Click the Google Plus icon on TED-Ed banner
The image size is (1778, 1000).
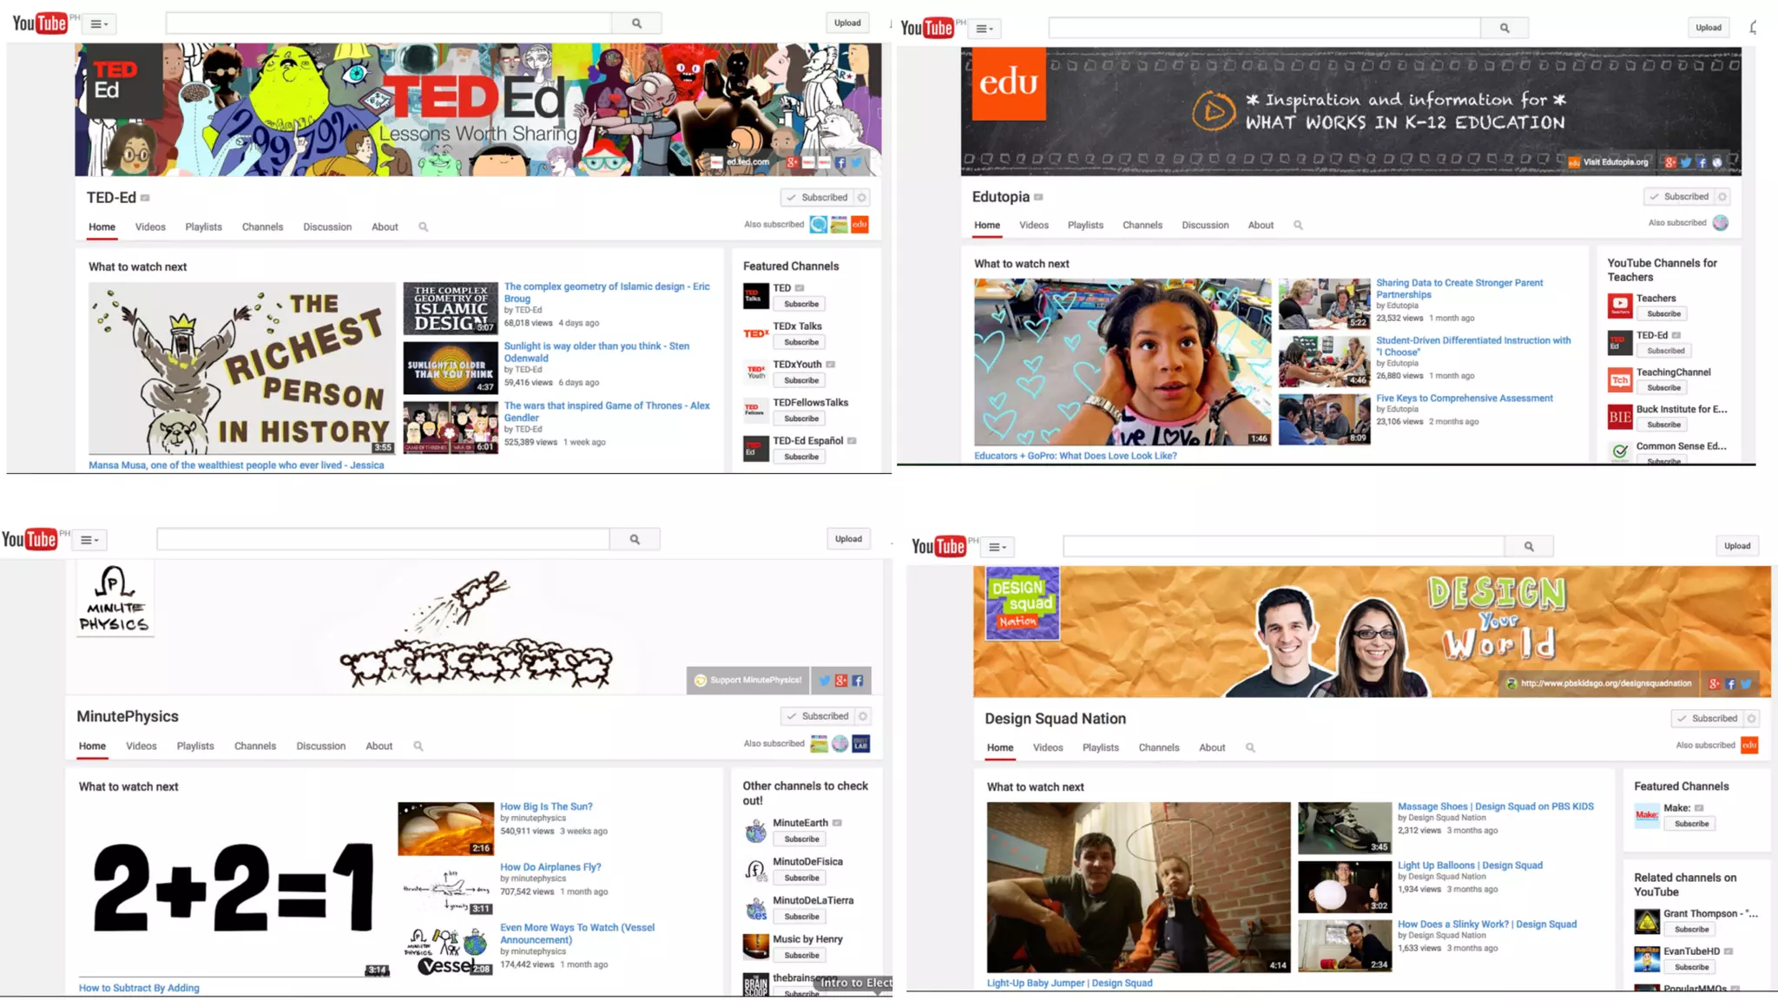792,162
